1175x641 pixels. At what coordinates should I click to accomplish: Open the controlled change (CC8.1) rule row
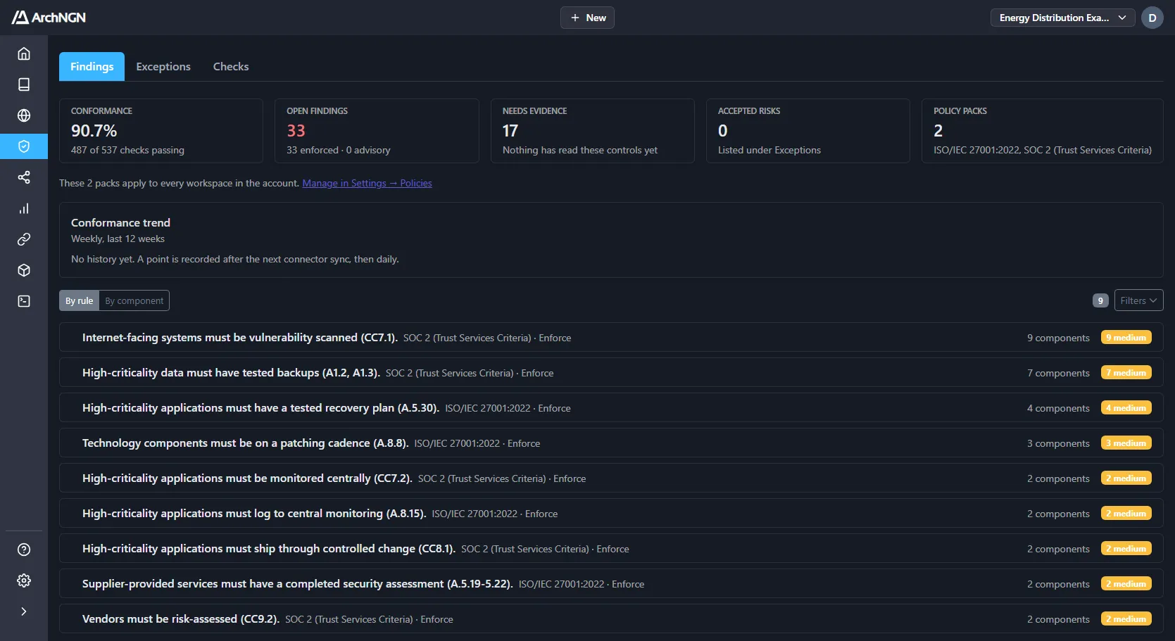611,549
